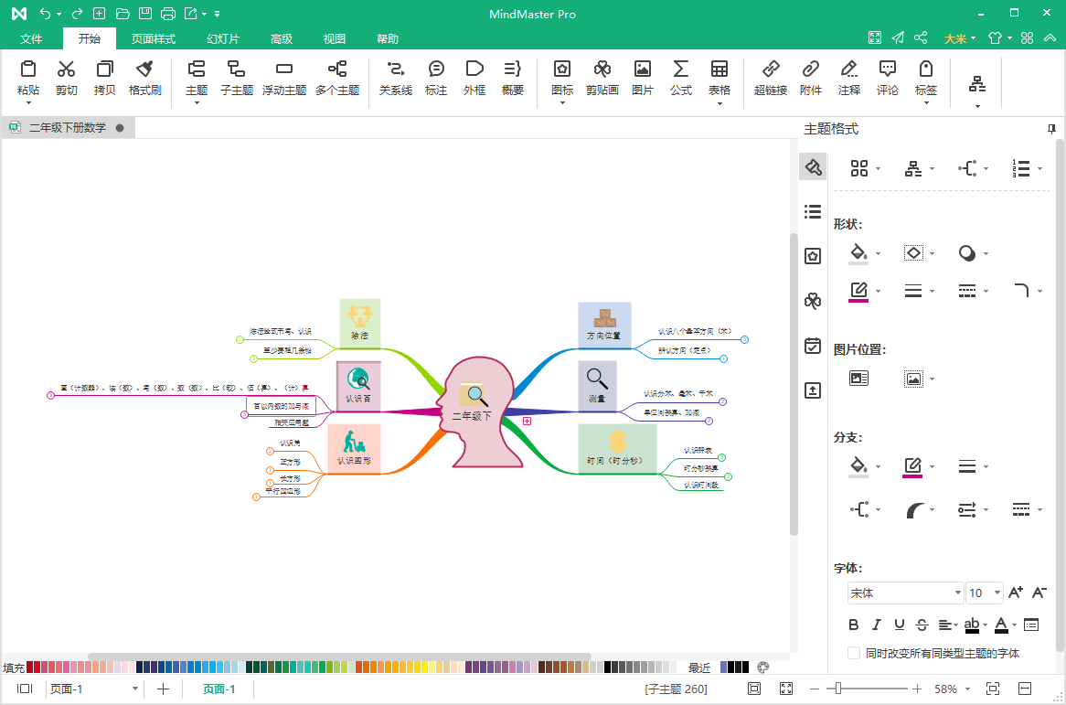Screen dimensions: 1066x705
Task: Switch to the 页面样式 ribbon tab
Action: [153, 39]
